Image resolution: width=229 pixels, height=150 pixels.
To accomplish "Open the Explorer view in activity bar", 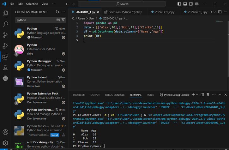I will [5, 13].
